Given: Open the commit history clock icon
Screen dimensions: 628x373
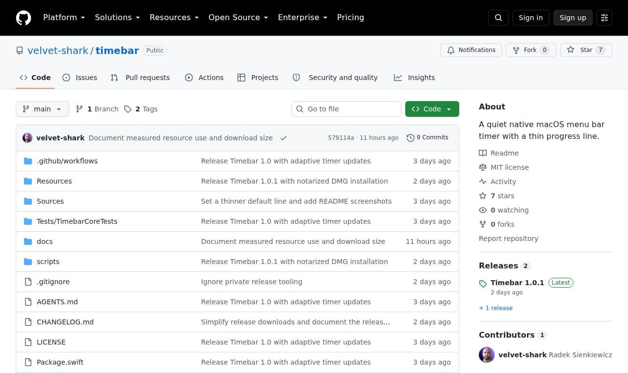Looking at the screenshot, I should (x=411, y=138).
